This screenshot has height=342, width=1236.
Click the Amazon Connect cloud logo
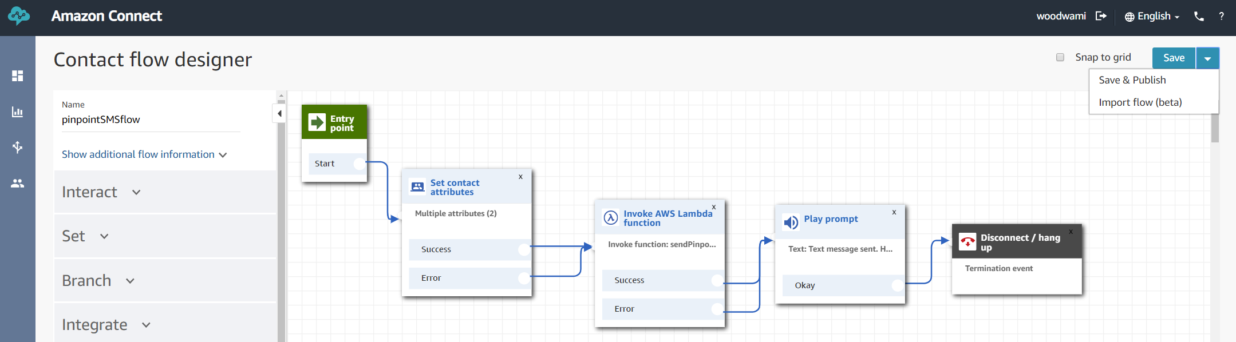pos(18,16)
